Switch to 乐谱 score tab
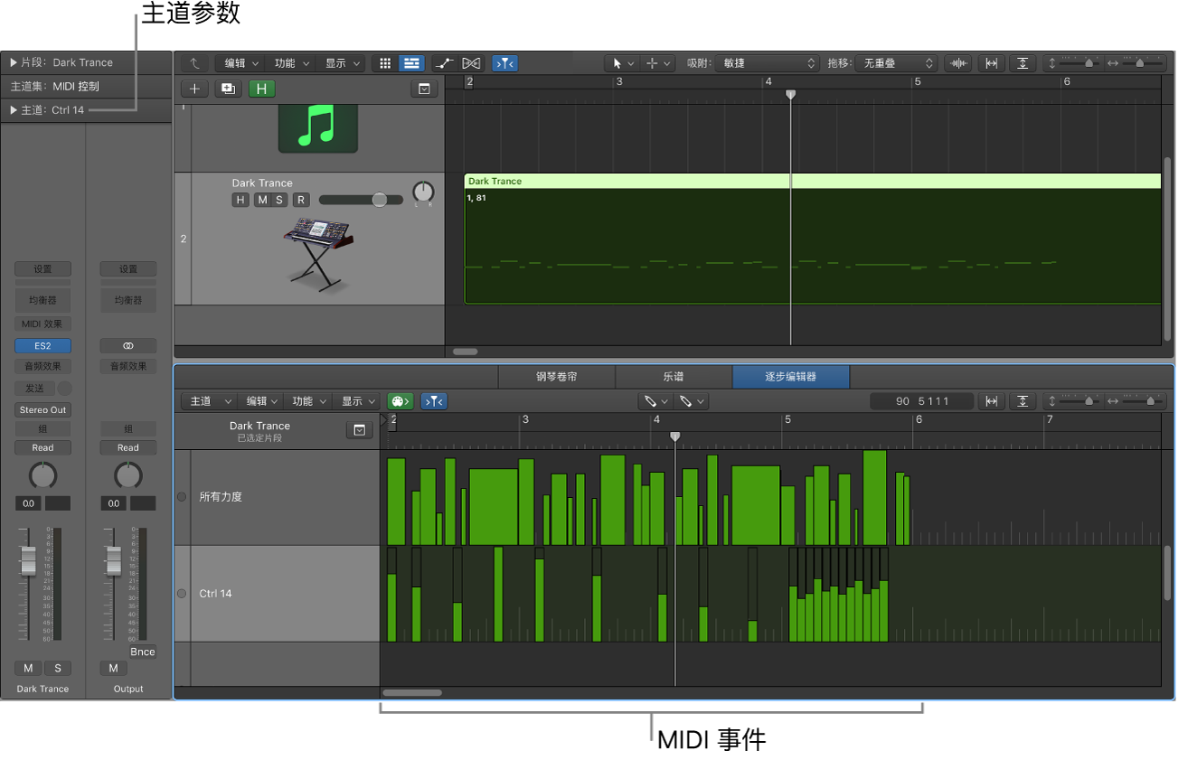 tap(674, 377)
